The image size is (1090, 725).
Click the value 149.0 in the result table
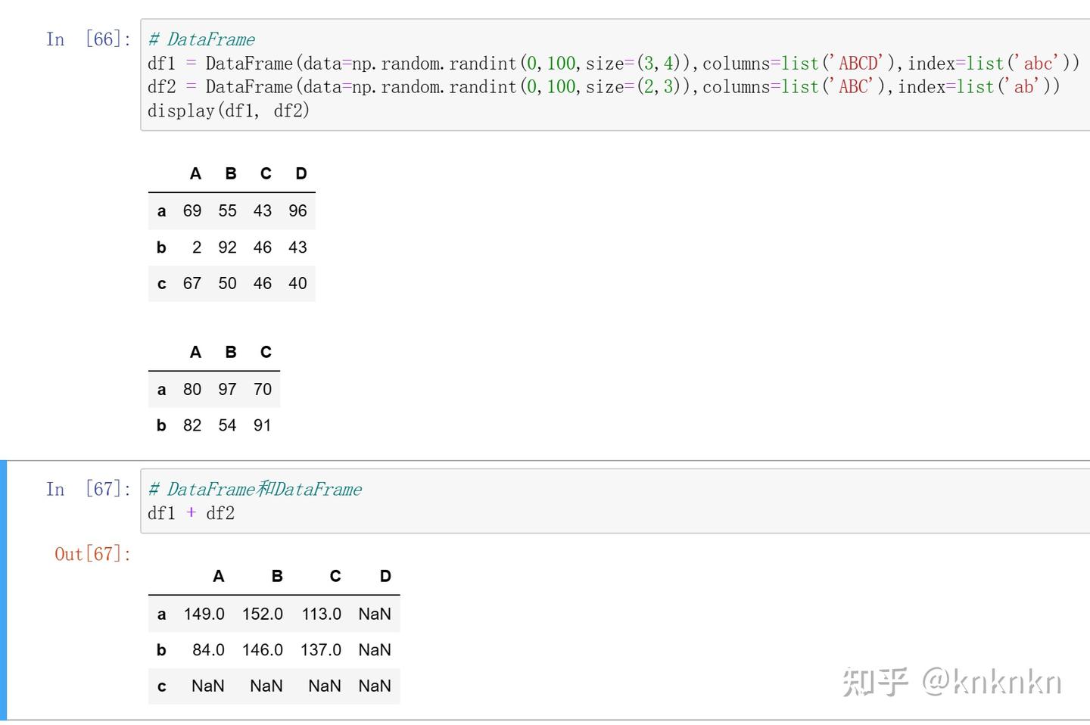204,614
